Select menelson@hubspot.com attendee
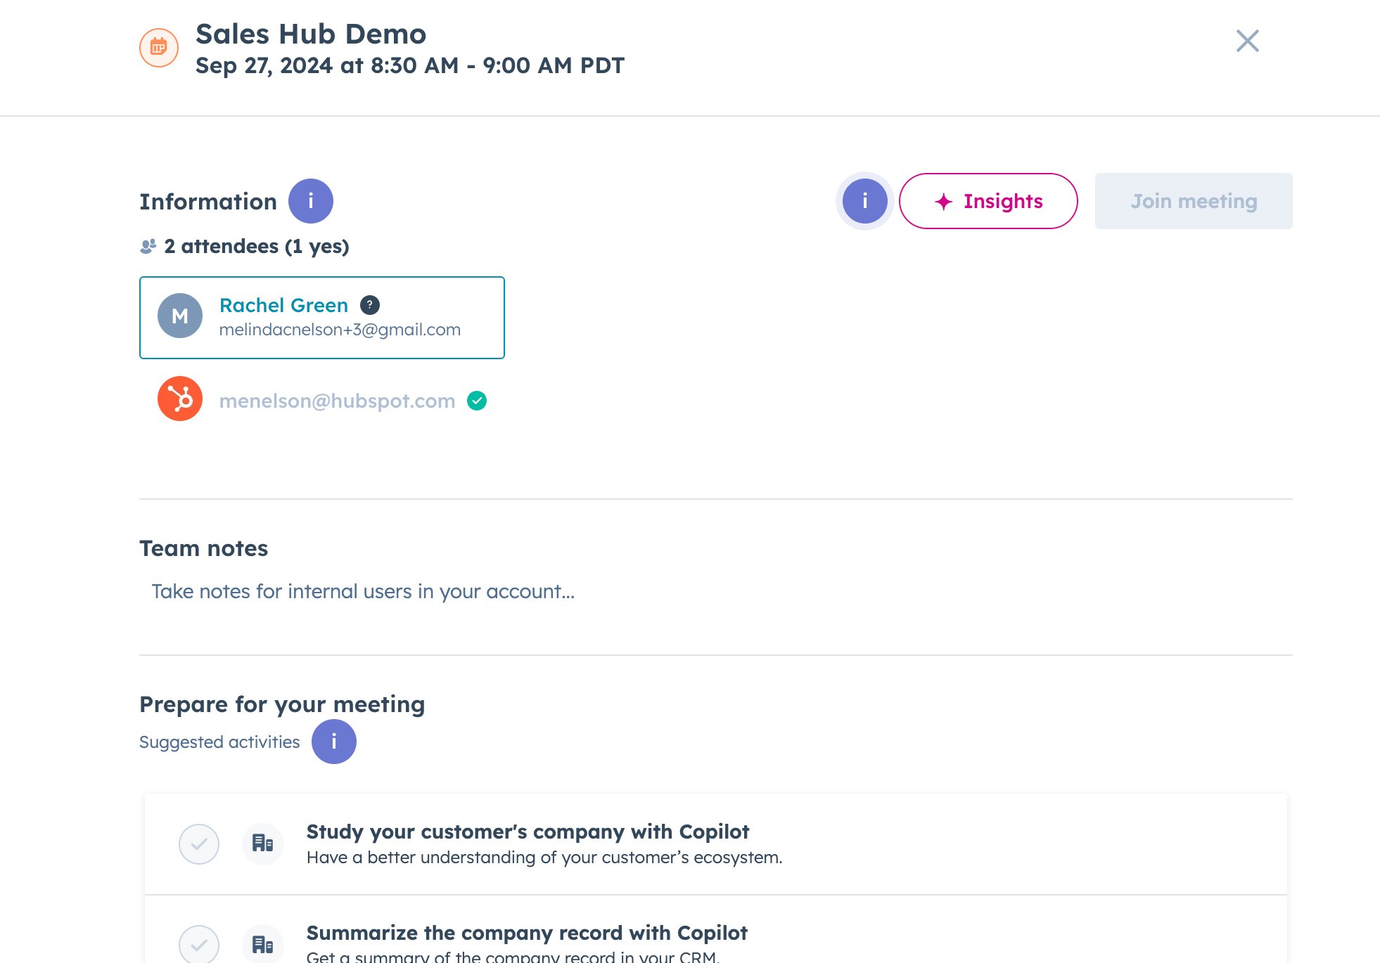The height and width of the screenshot is (963, 1380). [x=337, y=401]
